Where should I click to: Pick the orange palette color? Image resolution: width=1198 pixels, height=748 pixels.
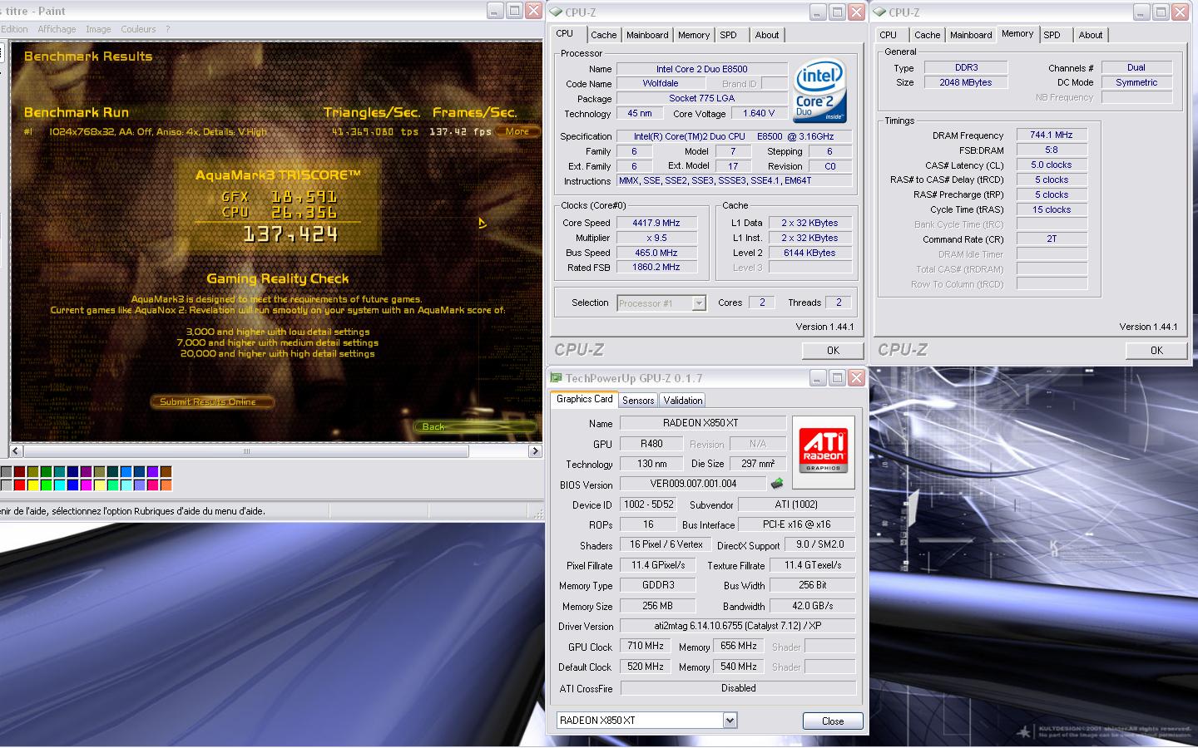click(166, 485)
